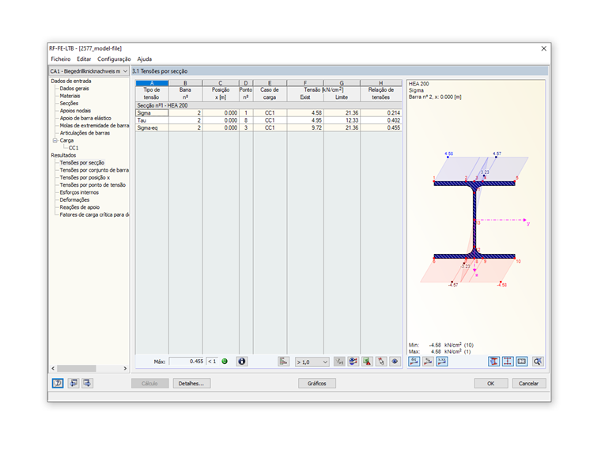
Task: Toggle stress values x.xx icon
Action: tap(442, 362)
